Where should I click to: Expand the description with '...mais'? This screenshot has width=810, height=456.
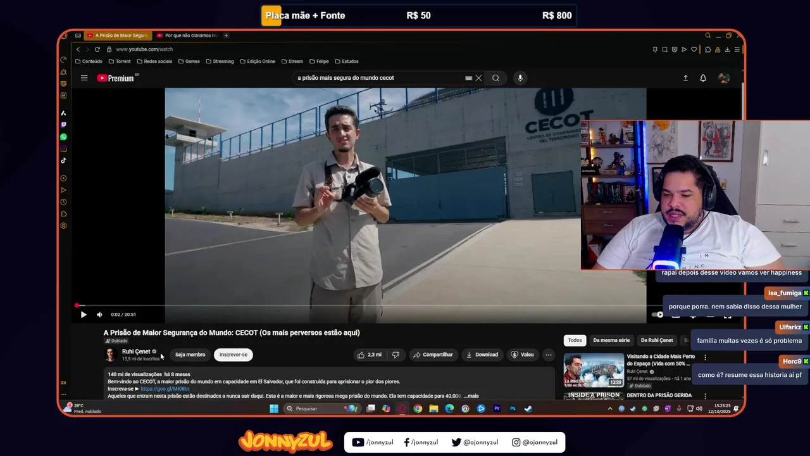click(471, 396)
